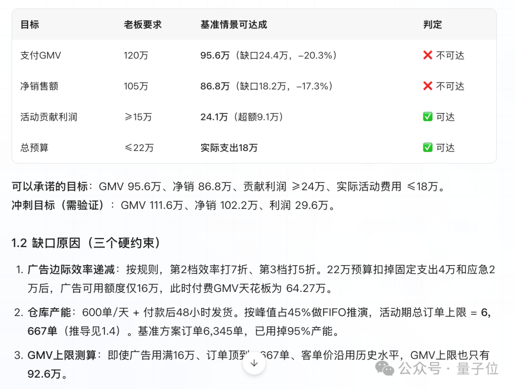515x389 pixels.
Task: Click the ≤22万 requirement cell
Action: click(x=139, y=148)
